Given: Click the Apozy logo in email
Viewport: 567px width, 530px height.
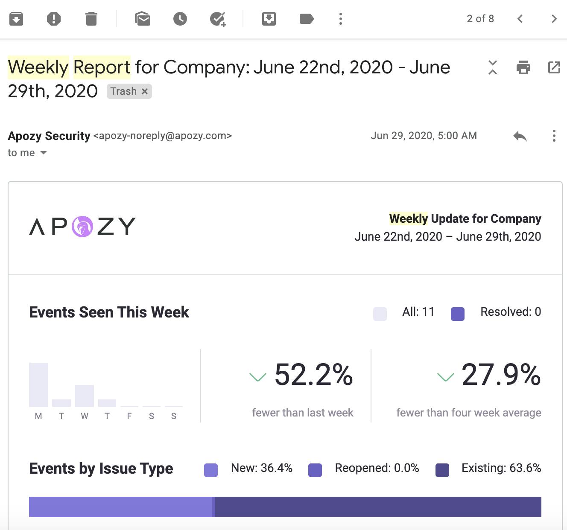Looking at the screenshot, I should coord(82,226).
